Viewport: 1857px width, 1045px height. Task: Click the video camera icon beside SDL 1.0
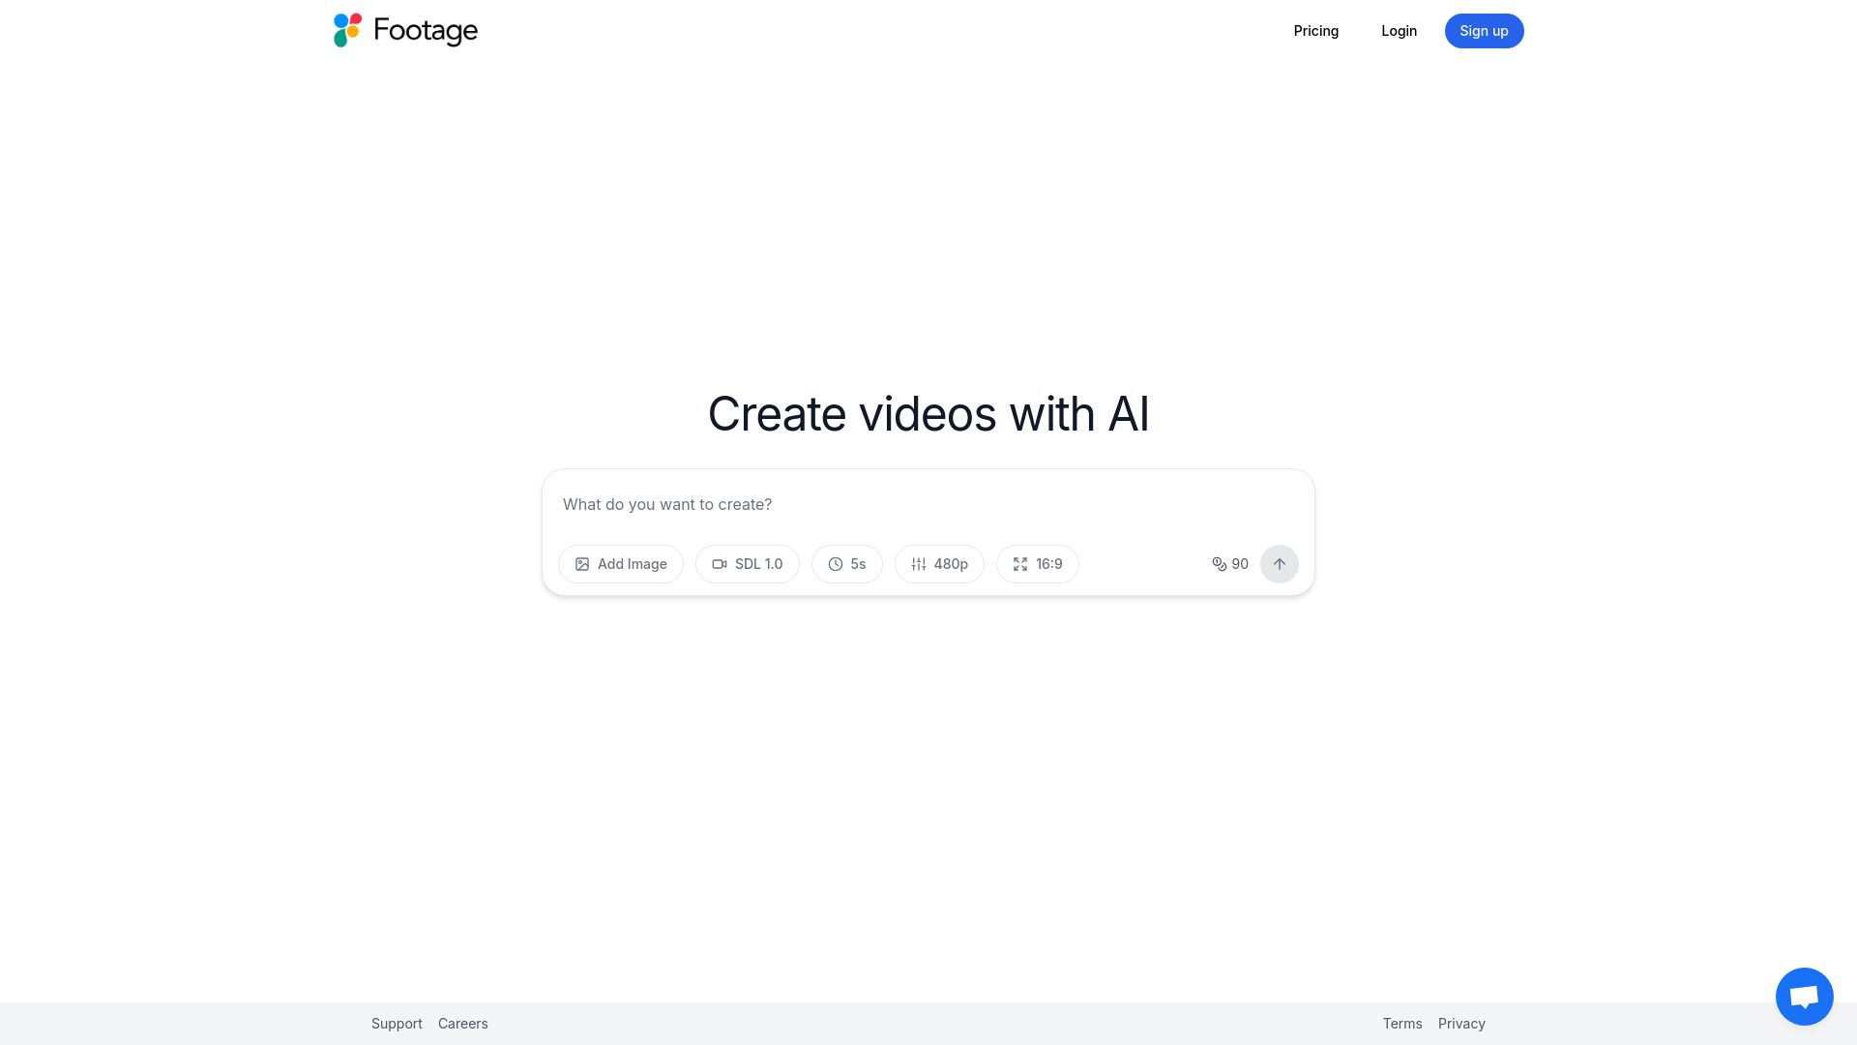click(720, 564)
